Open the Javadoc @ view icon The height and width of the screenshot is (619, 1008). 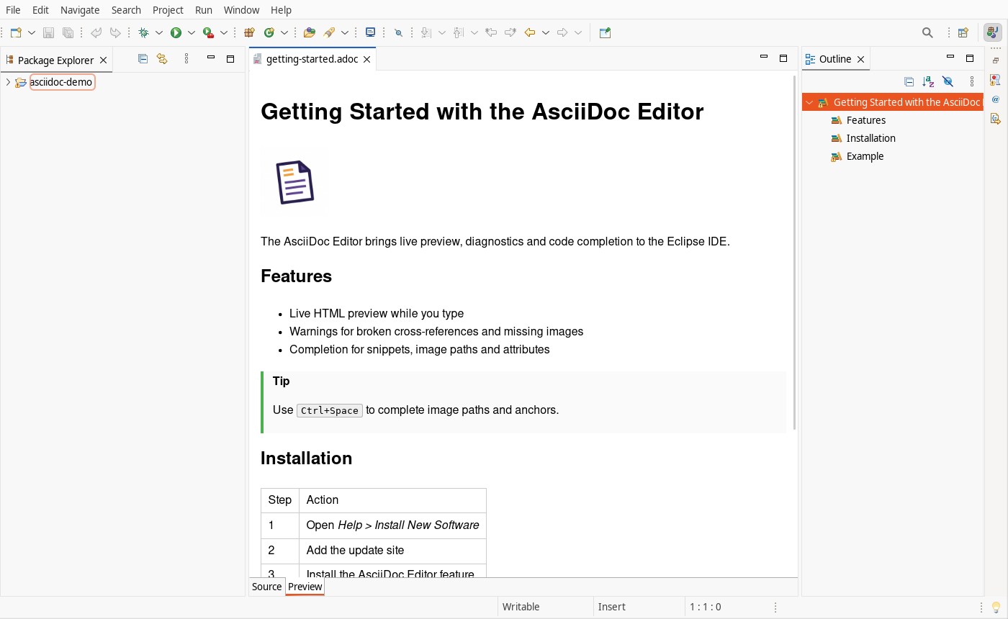click(996, 99)
